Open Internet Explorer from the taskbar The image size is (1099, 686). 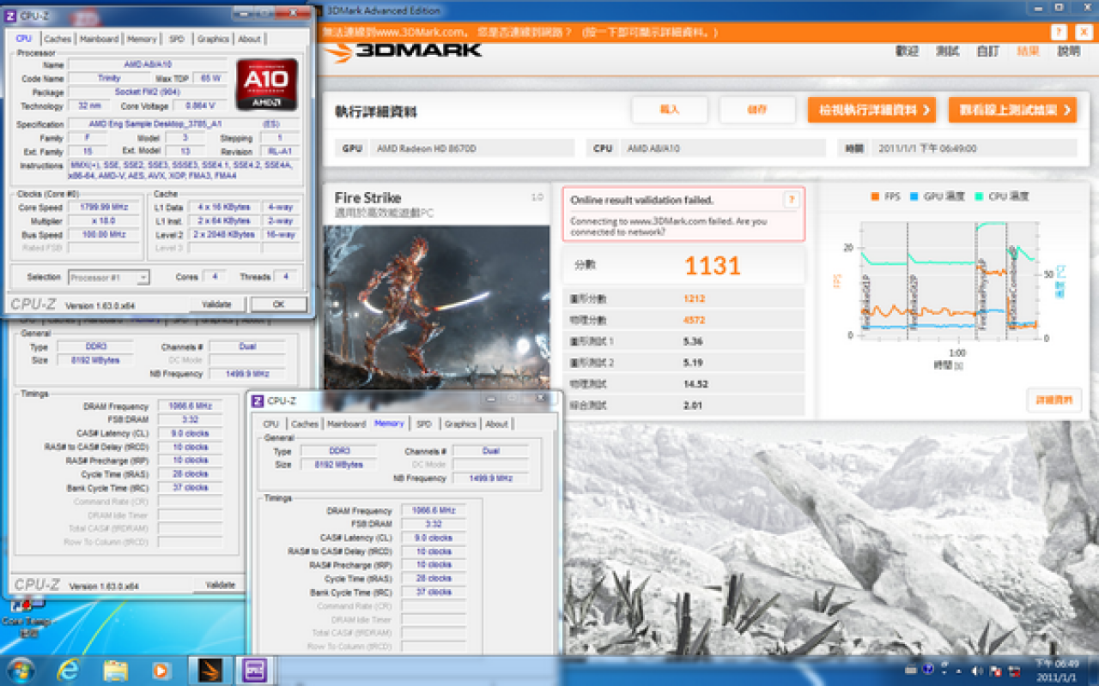(68, 670)
